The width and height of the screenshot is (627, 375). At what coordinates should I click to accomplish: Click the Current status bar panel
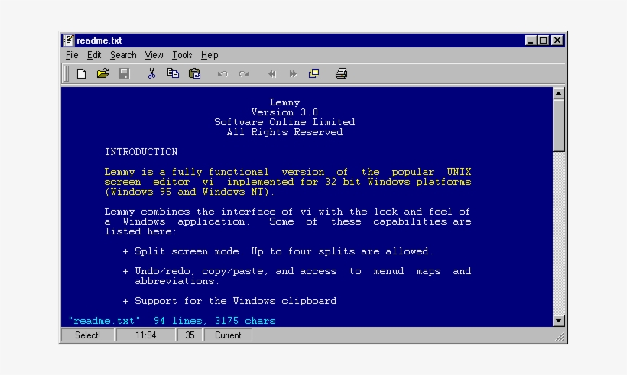(x=228, y=335)
